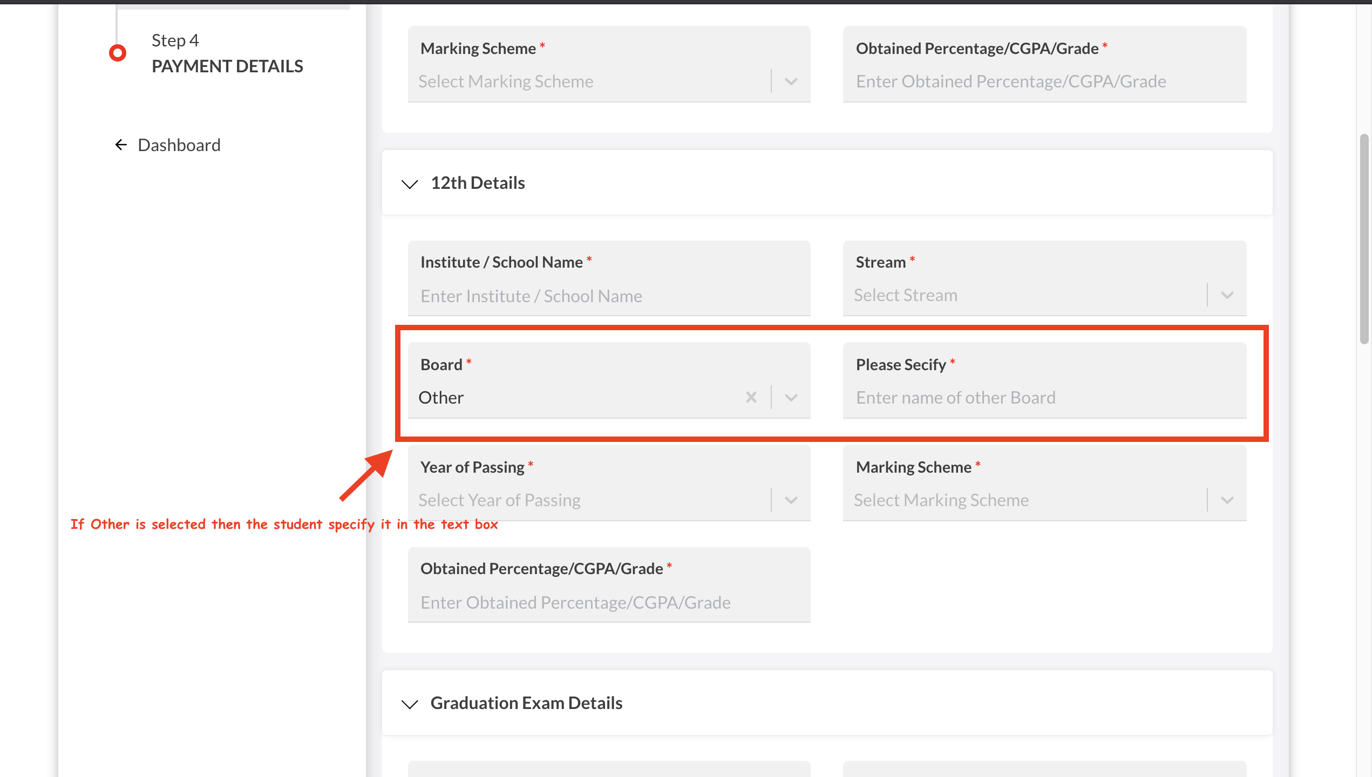Screen dimensions: 1372x777
Task: Click the 12th Select Marking Scheme placeholder
Action: click(941, 500)
